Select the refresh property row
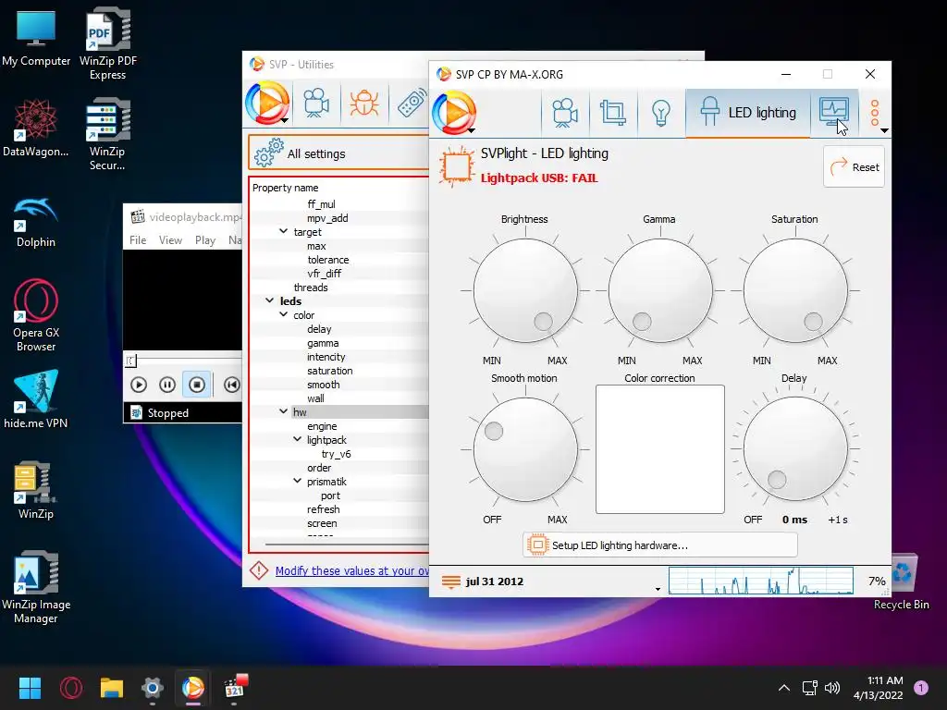This screenshot has width=947, height=710. tap(339, 509)
